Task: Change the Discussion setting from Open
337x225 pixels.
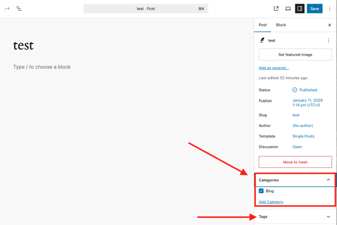Action: tap(297, 147)
